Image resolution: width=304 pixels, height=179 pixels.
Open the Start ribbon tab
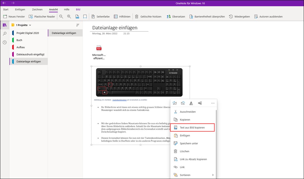pos(6,9)
